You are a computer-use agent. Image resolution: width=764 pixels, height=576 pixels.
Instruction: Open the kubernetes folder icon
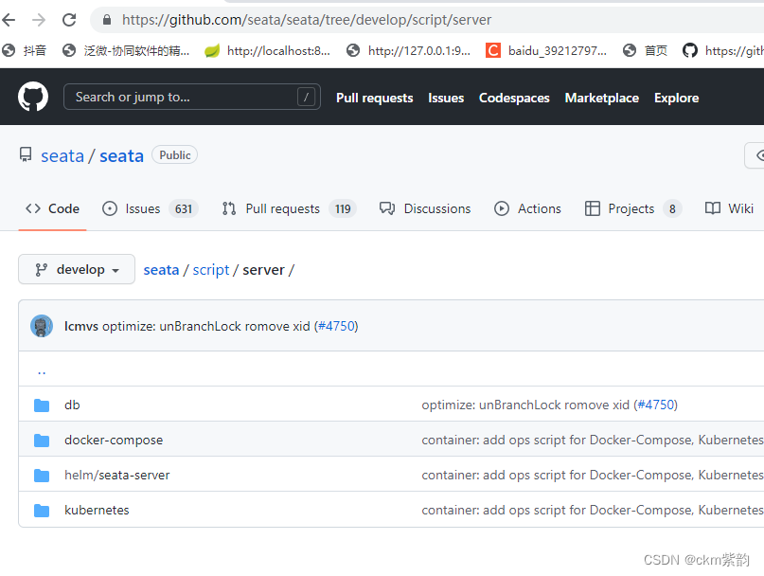click(x=42, y=510)
